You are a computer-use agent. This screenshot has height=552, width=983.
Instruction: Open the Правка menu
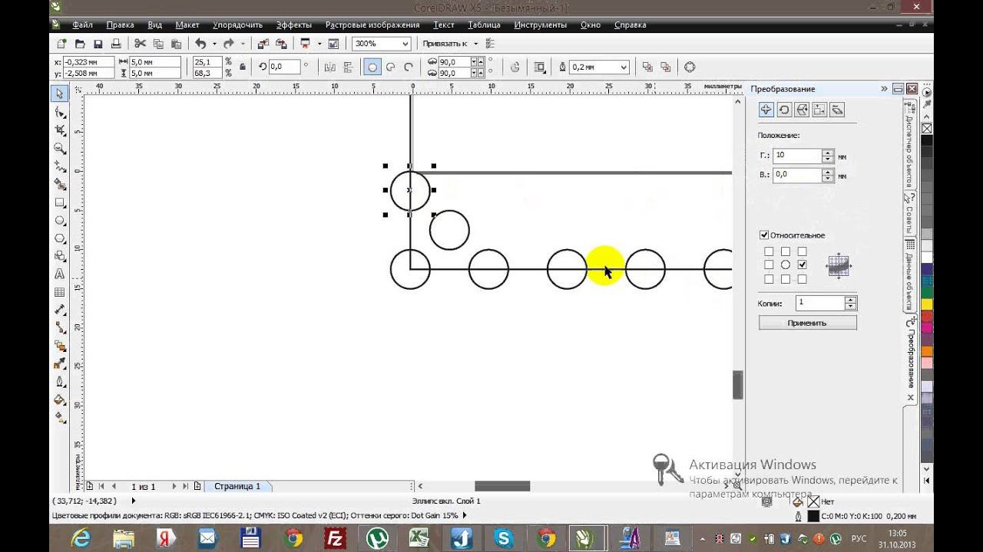[x=121, y=25]
